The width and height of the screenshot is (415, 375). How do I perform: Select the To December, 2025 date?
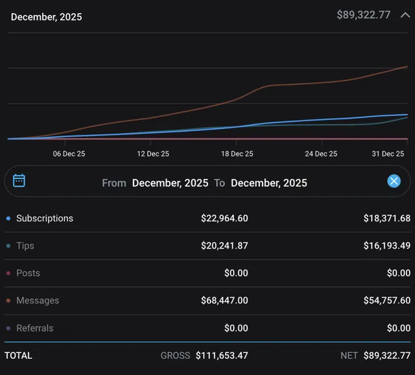click(x=269, y=183)
